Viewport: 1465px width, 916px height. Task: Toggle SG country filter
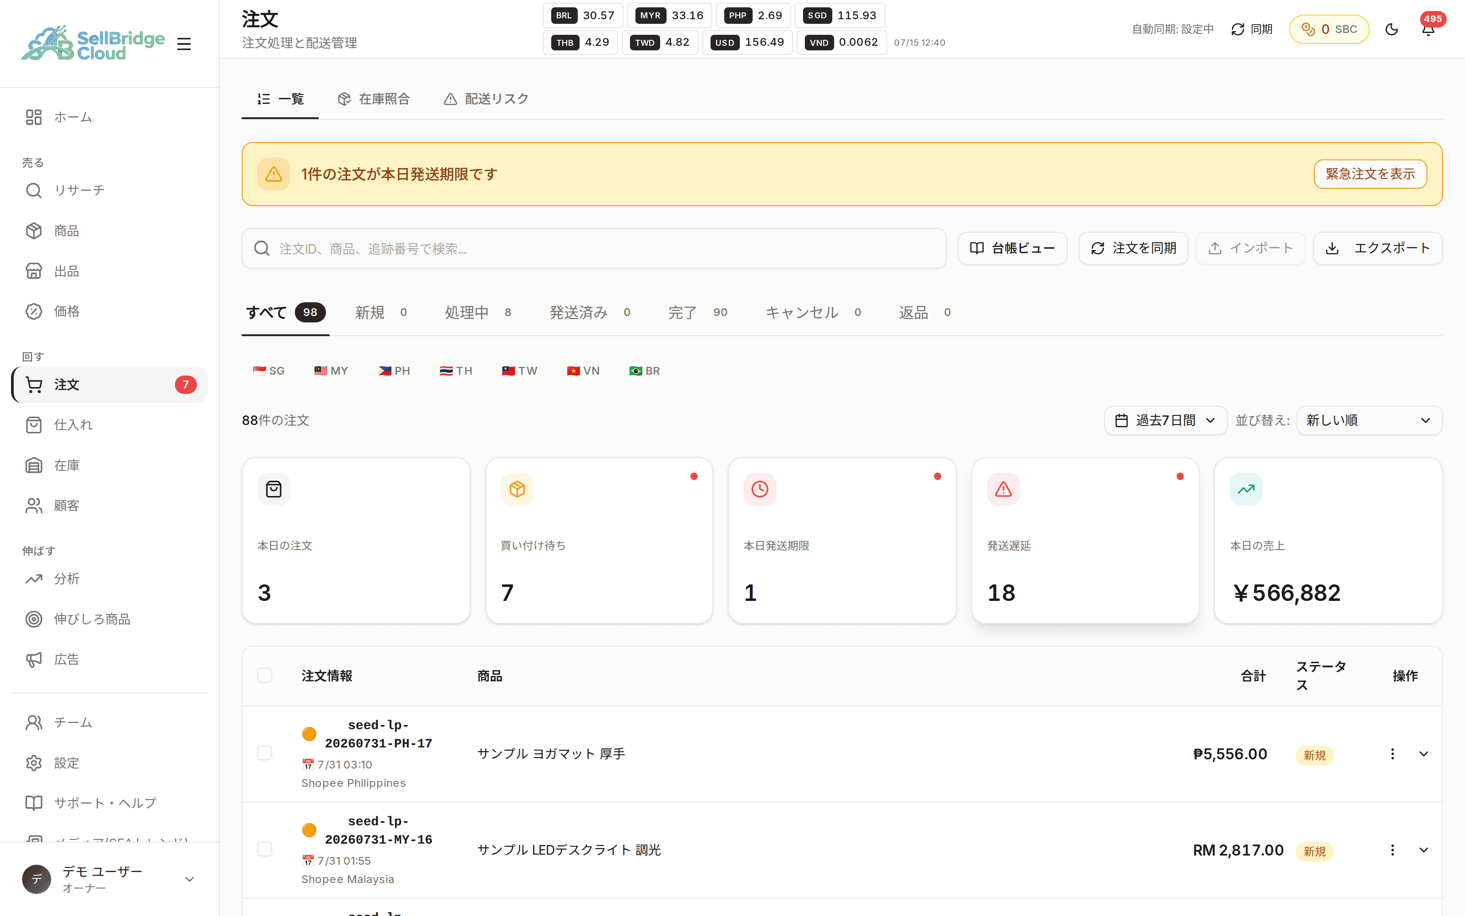[269, 371]
